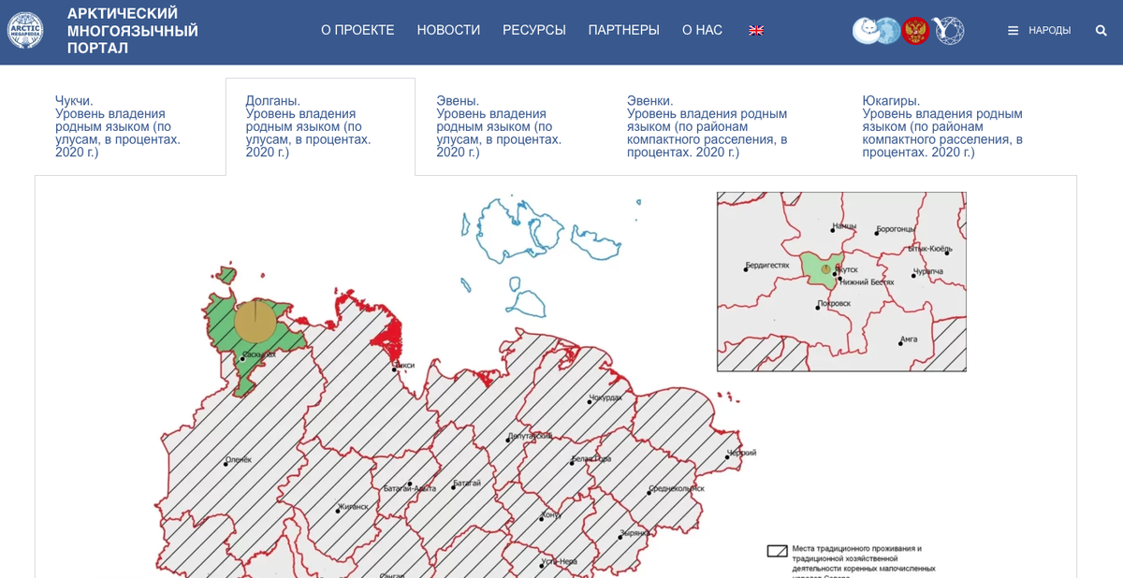Click the Бердигестях label in inset map
This screenshot has width=1123, height=578.
click(767, 265)
